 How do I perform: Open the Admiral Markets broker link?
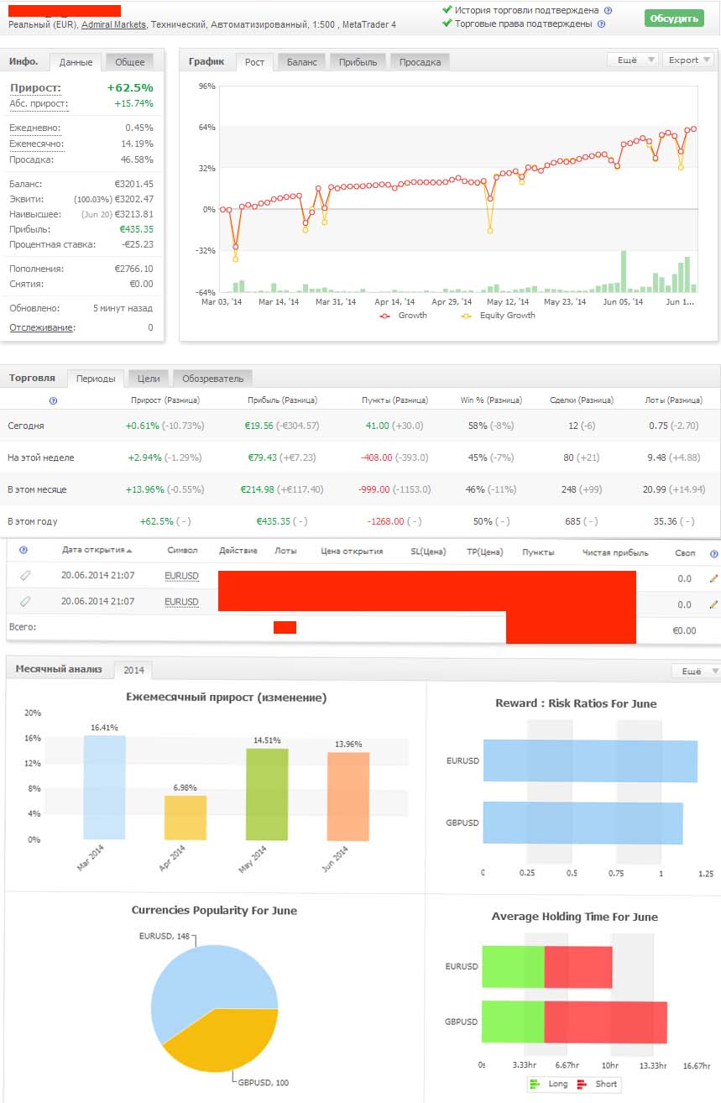pos(113,25)
